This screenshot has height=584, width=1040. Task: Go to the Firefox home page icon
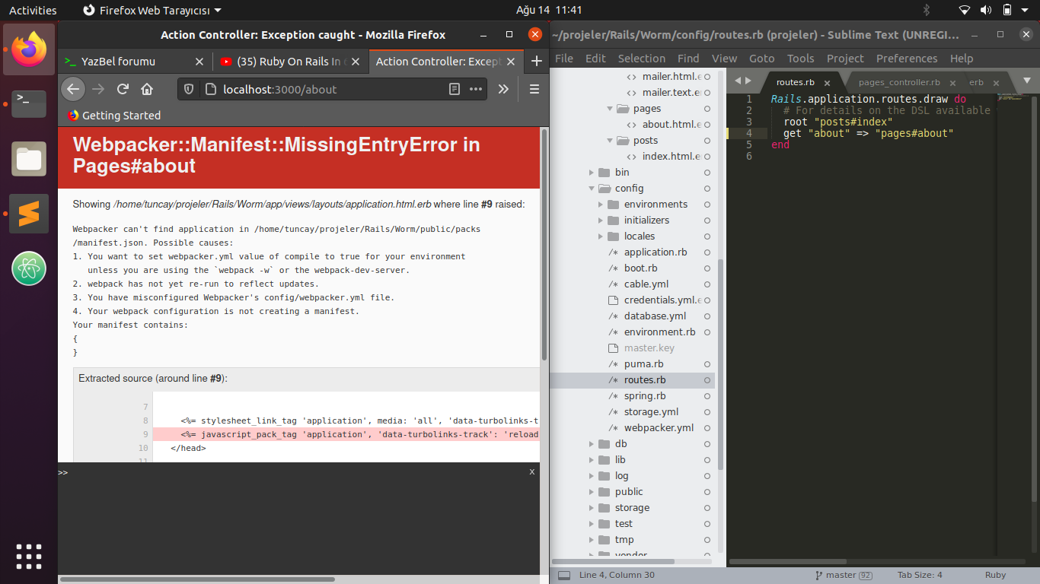pyautogui.click(x=147, y=89)
